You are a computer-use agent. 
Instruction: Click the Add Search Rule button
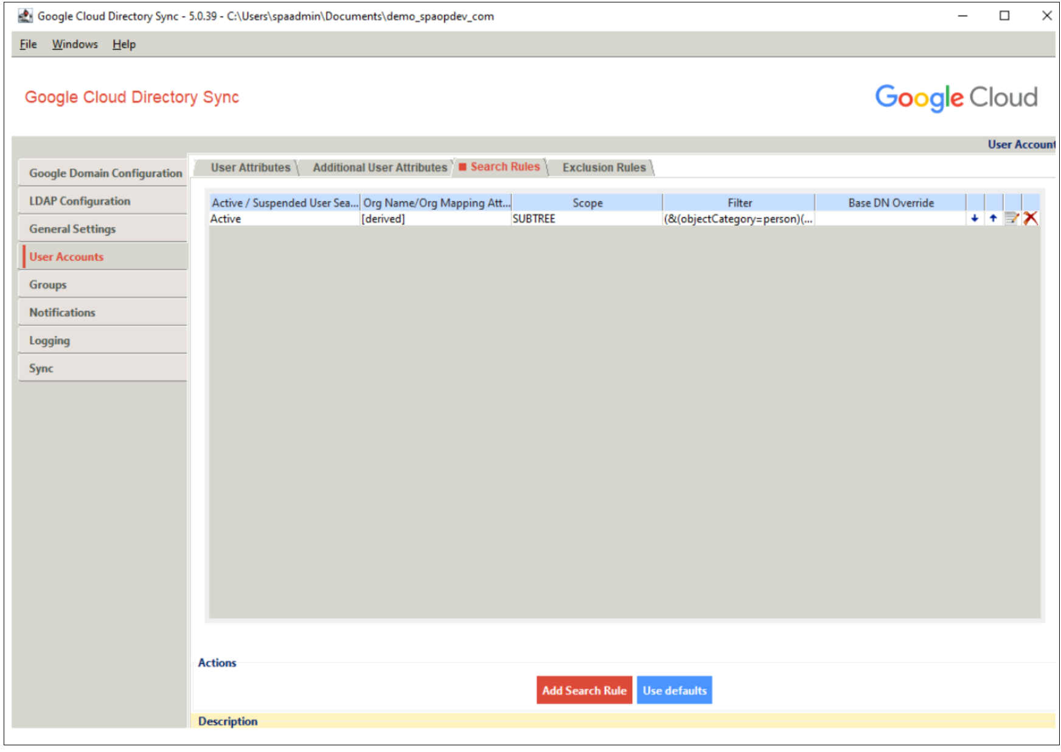[x=584, y=691]
